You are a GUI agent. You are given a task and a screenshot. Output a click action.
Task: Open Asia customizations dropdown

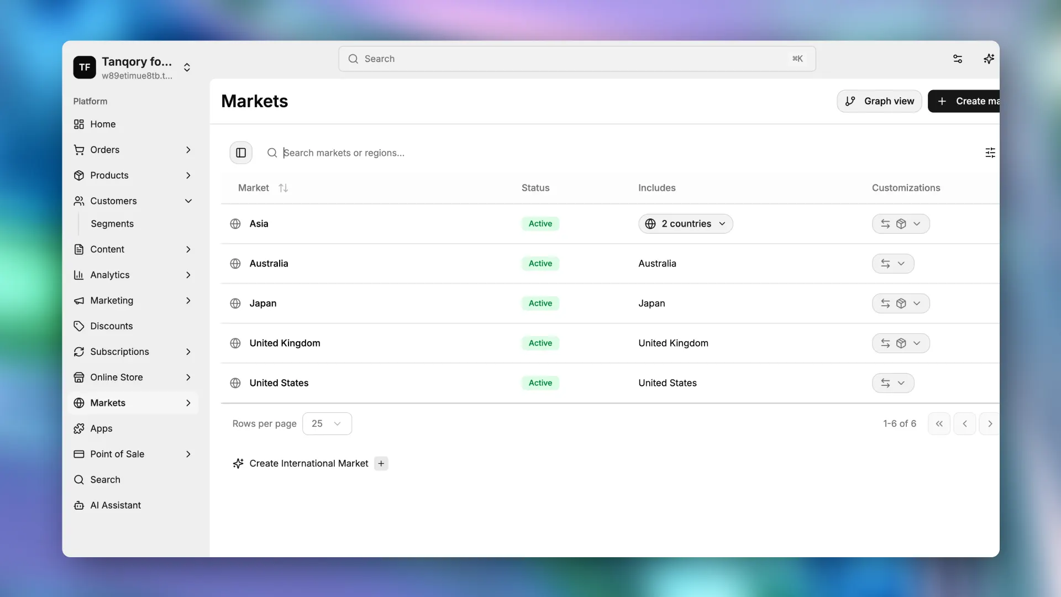901,224
